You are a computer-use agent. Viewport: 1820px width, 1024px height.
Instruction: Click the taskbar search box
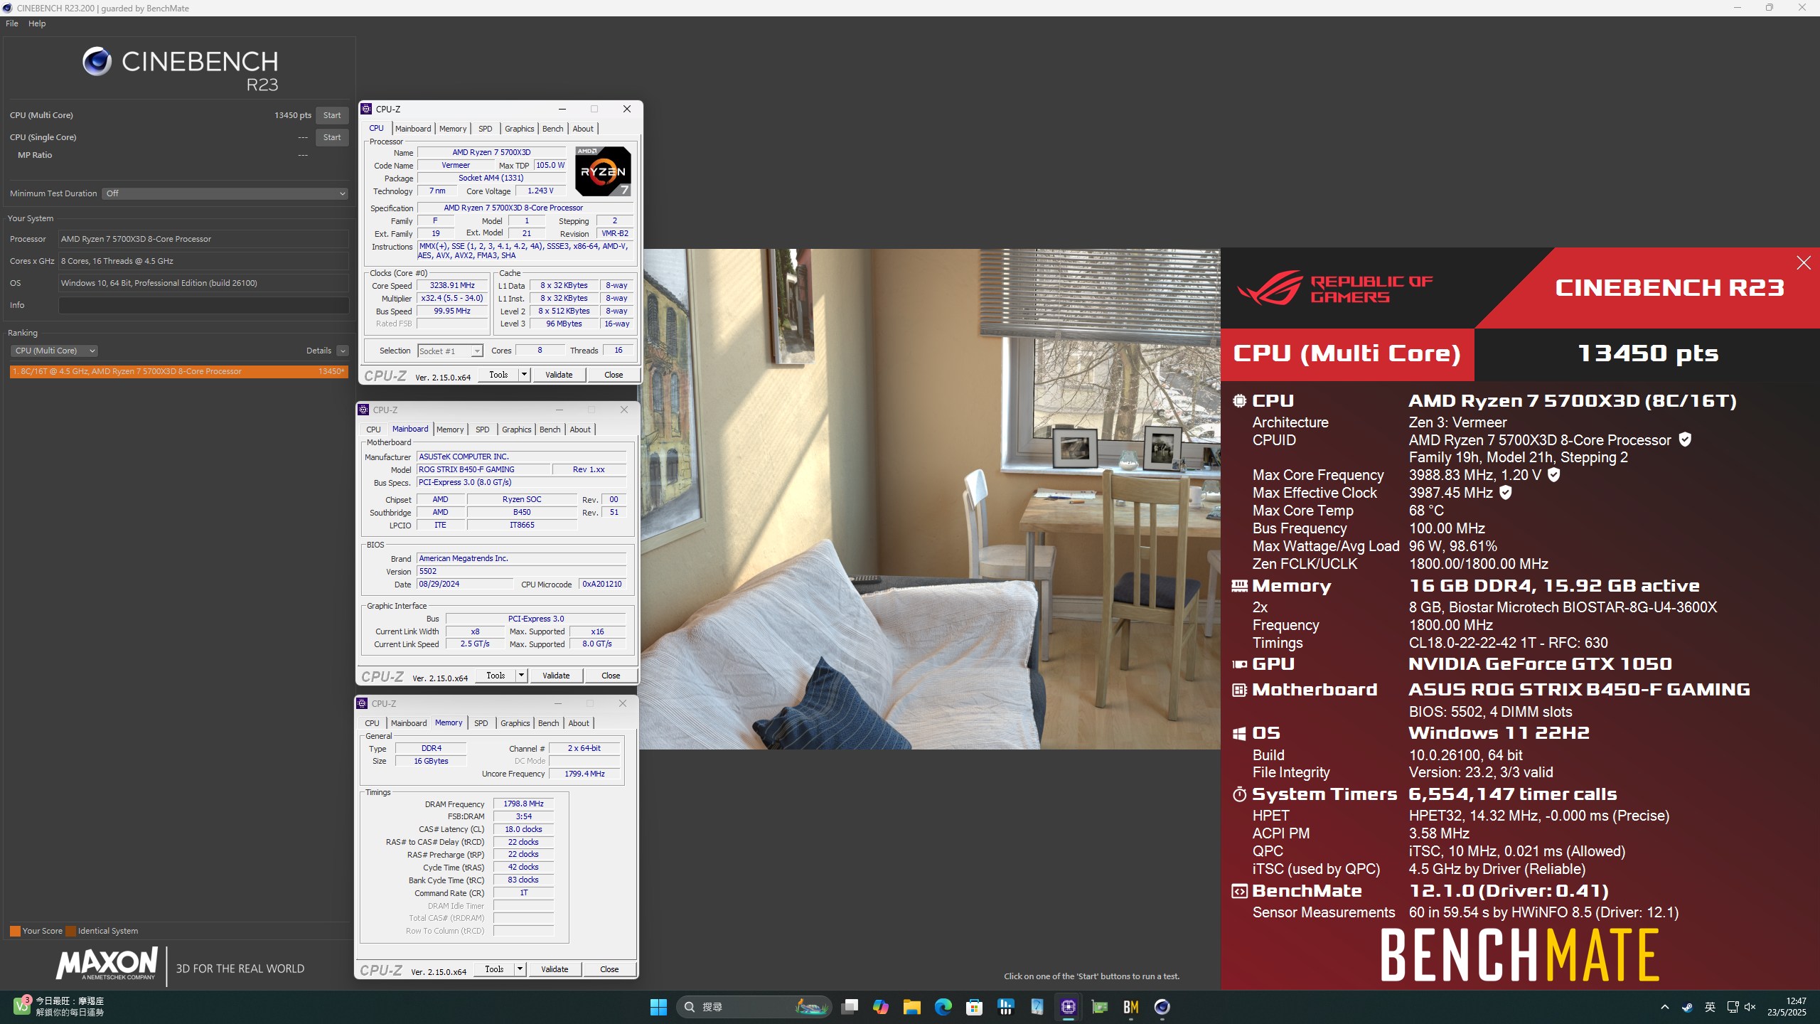(754, 1007)
